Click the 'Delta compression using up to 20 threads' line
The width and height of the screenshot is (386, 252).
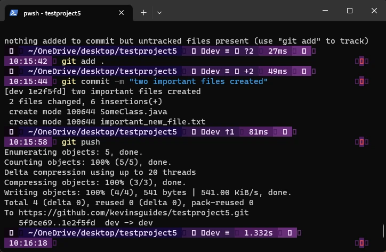pos(100,172)
